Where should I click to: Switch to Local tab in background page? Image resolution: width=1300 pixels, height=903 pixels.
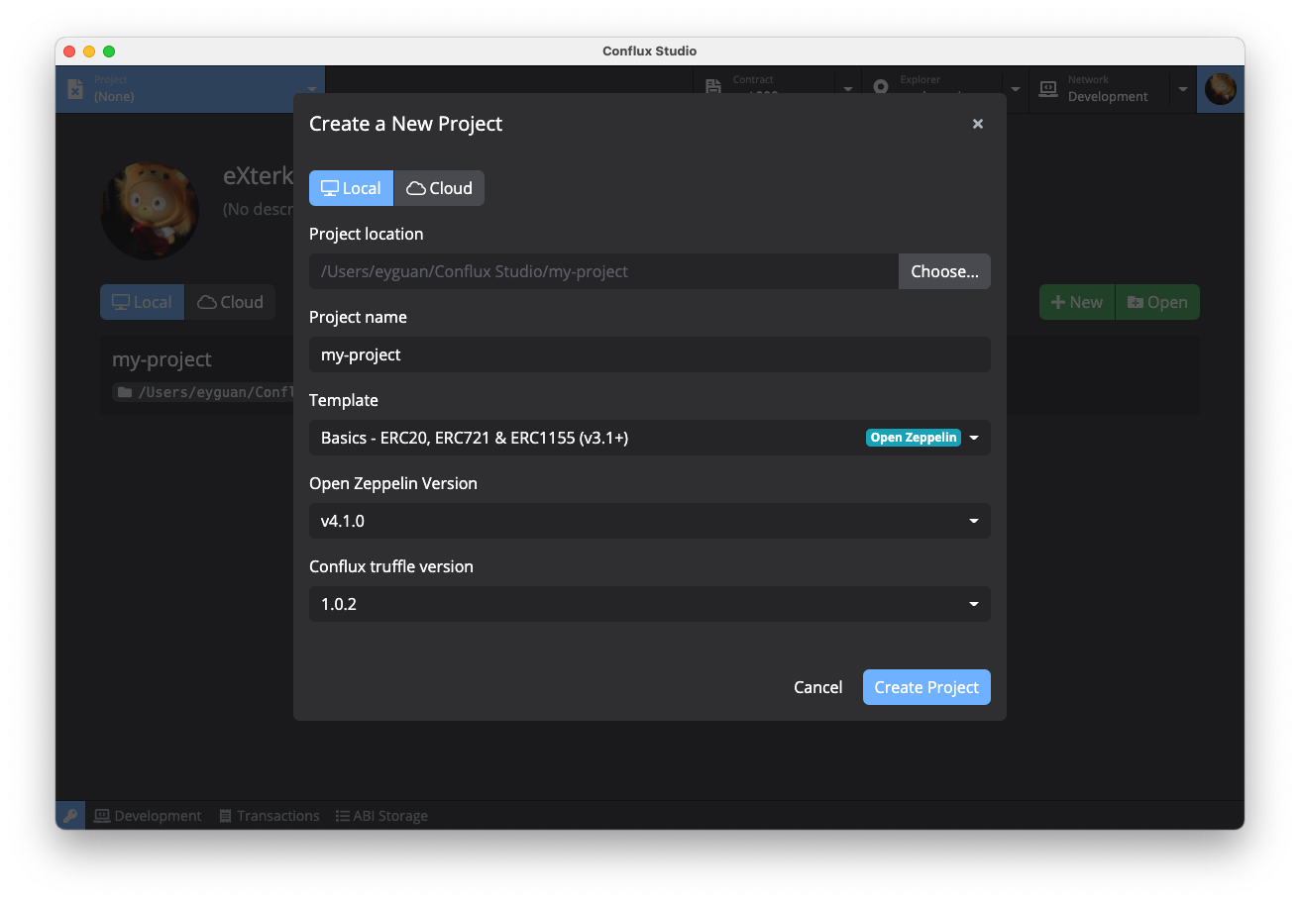pos(142,302)
